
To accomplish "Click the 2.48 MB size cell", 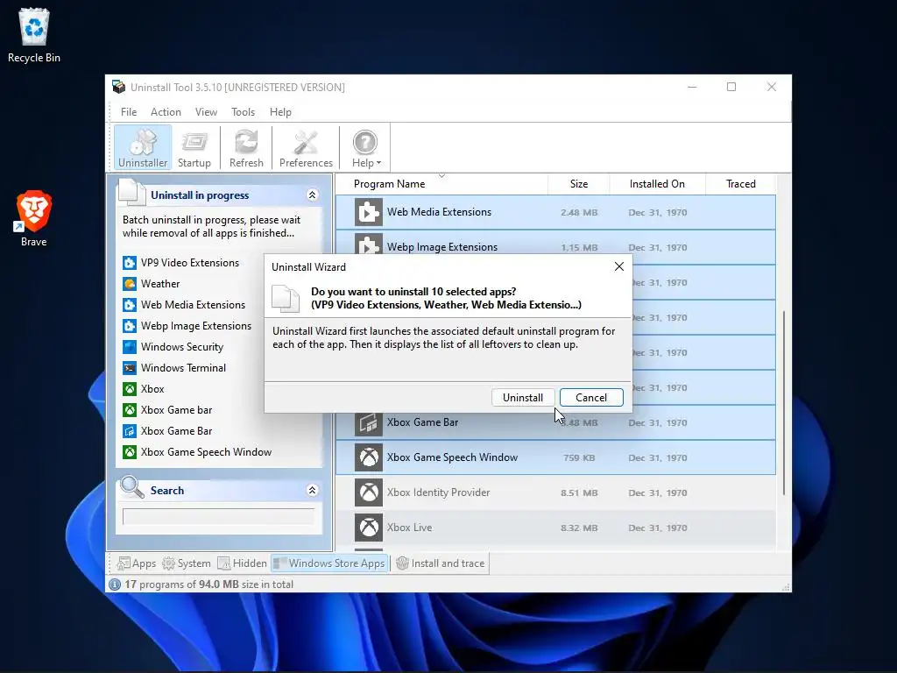I will click(579, 212).
